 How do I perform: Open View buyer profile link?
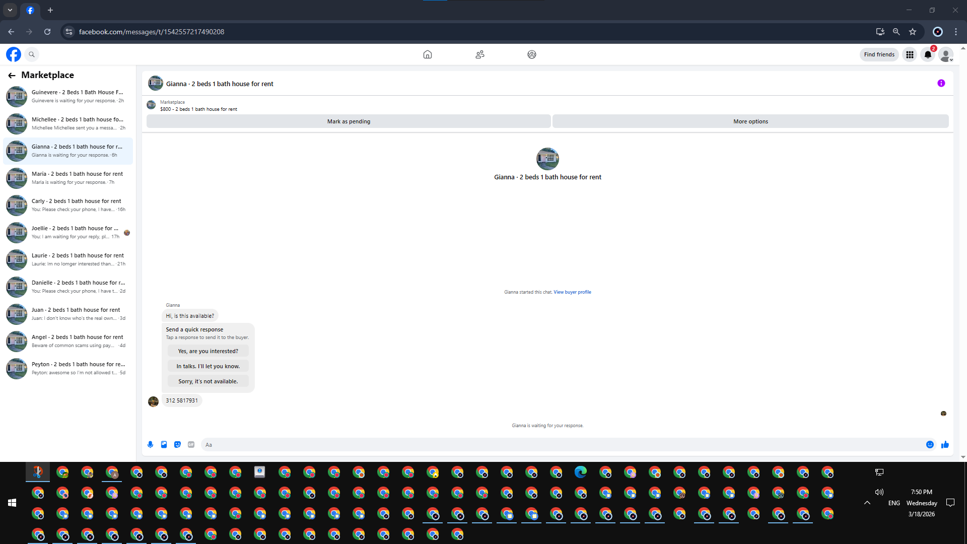click(572, 292)
